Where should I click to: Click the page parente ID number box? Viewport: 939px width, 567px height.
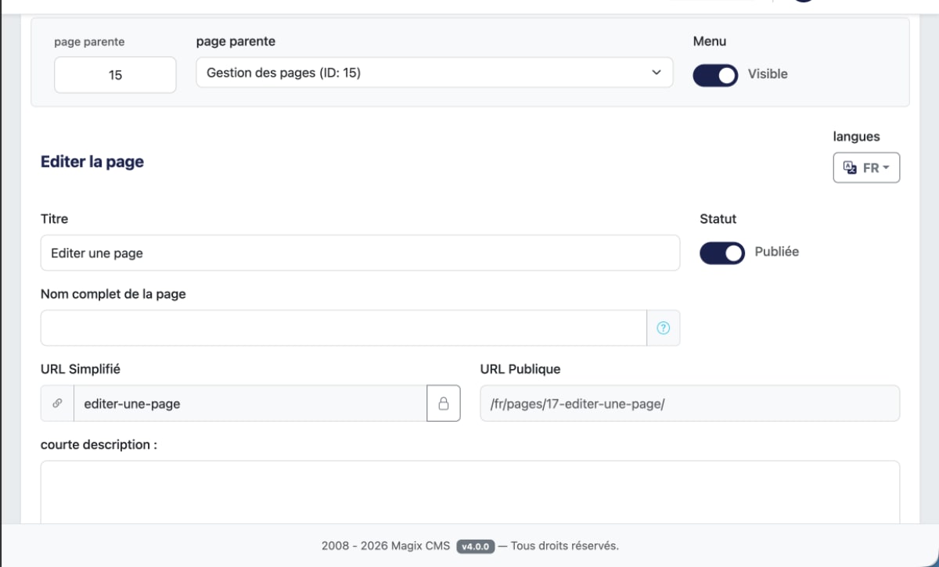[115, 75]
